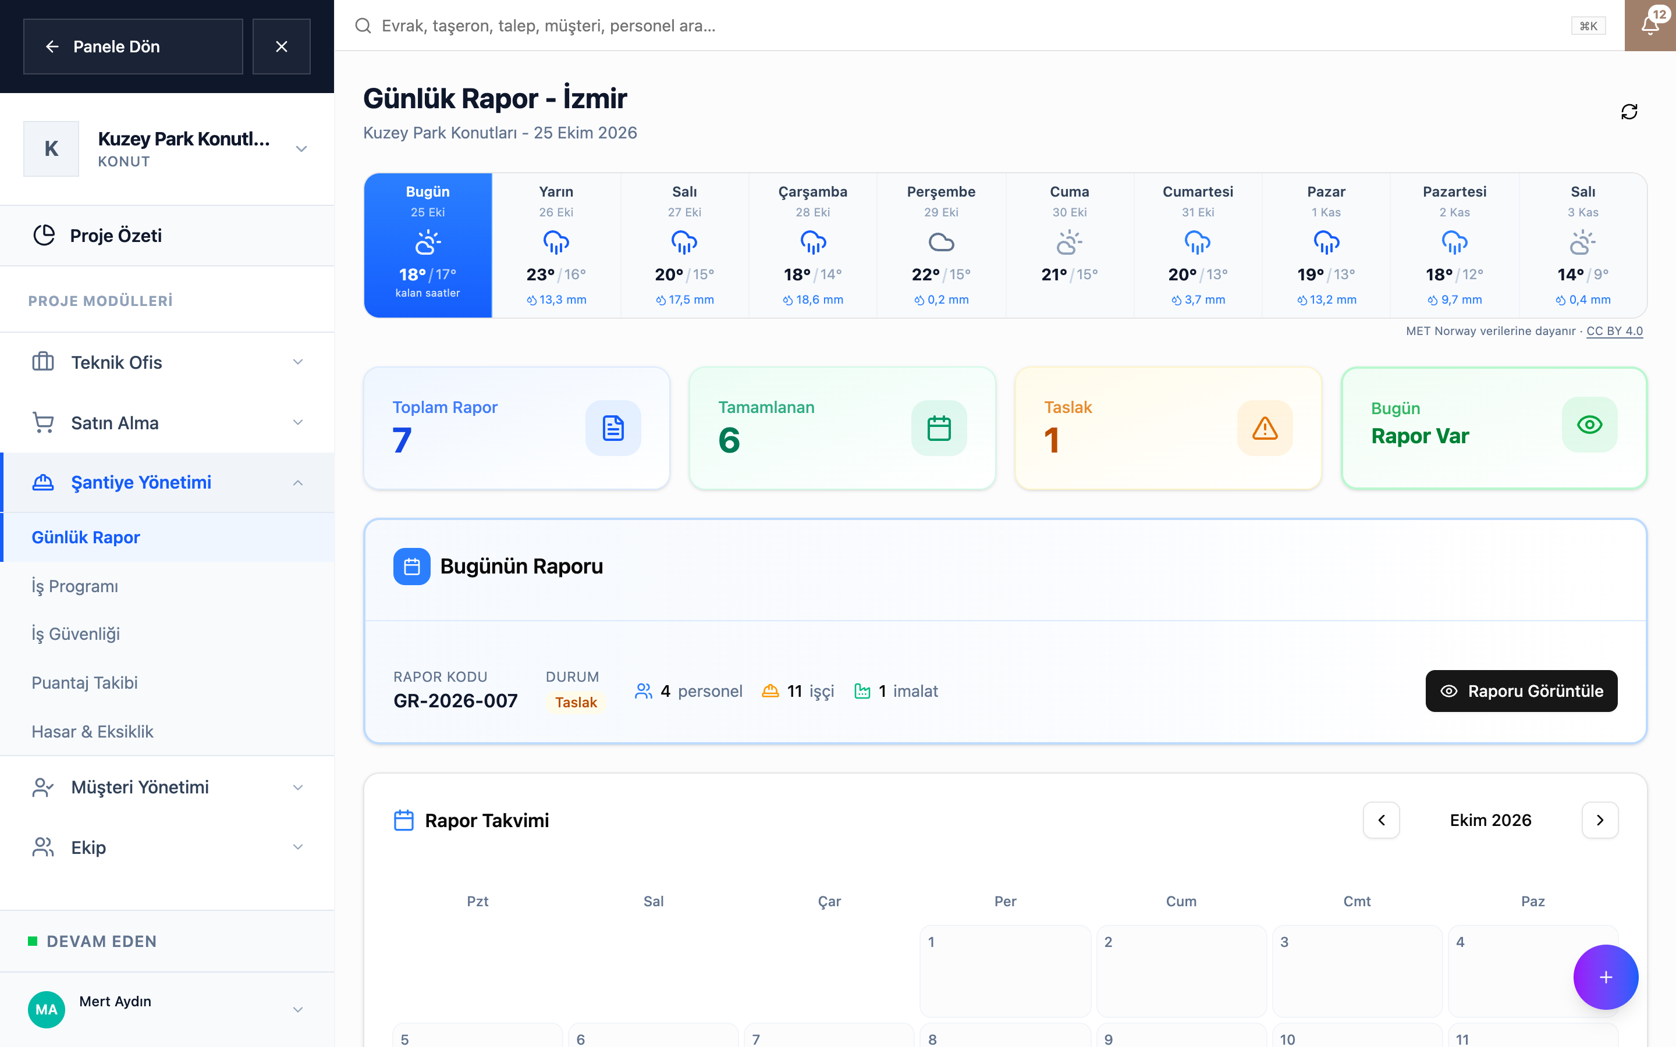Expand the Ekip chevron
This screenshot has height=1047, width=1676.
298,847
